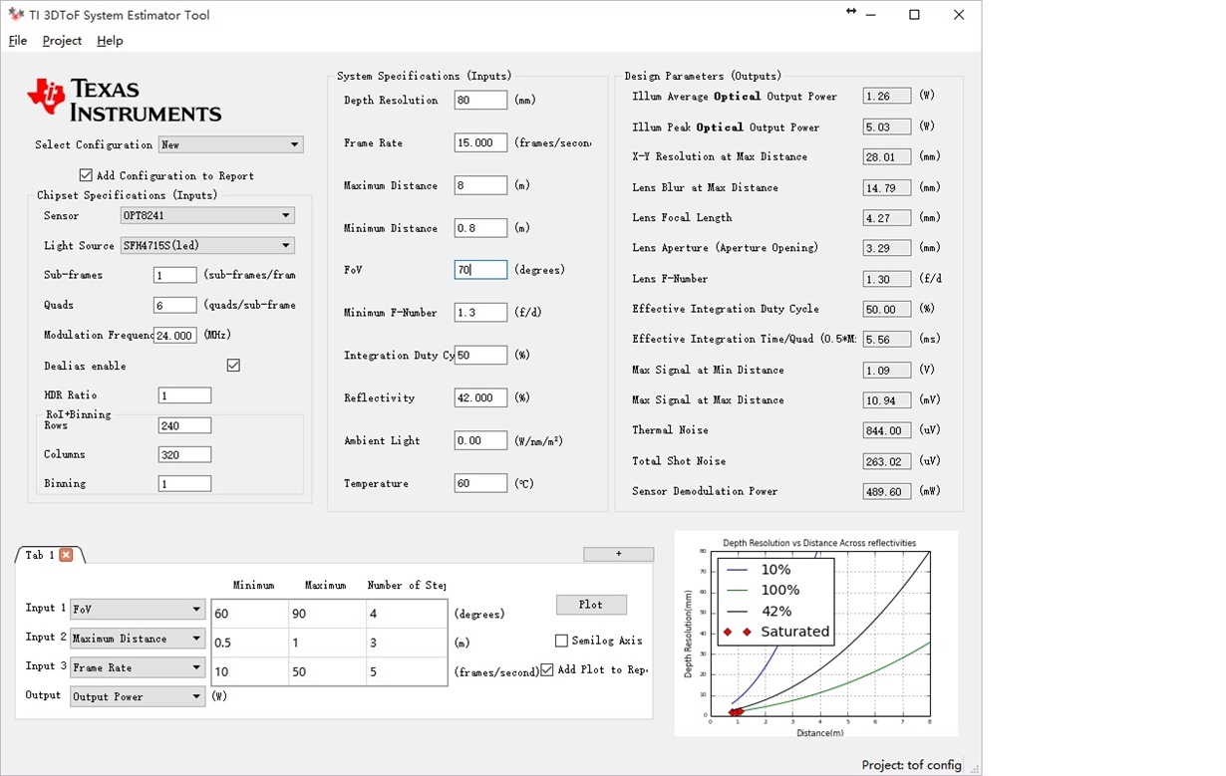This screenshot has height=776, width=1226.
Task: Click Lens Focal Length value 4.27
Action: pos(887,217)
